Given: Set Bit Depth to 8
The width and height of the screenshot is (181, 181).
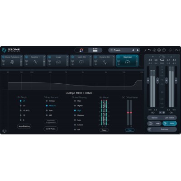Looking at the screenshot, I should 22,120.
